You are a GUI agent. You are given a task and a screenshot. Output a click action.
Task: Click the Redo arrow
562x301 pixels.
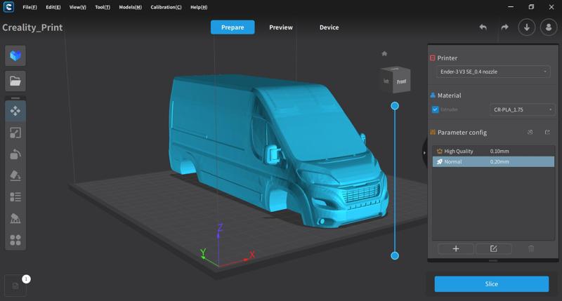click(x=504, y=27)
